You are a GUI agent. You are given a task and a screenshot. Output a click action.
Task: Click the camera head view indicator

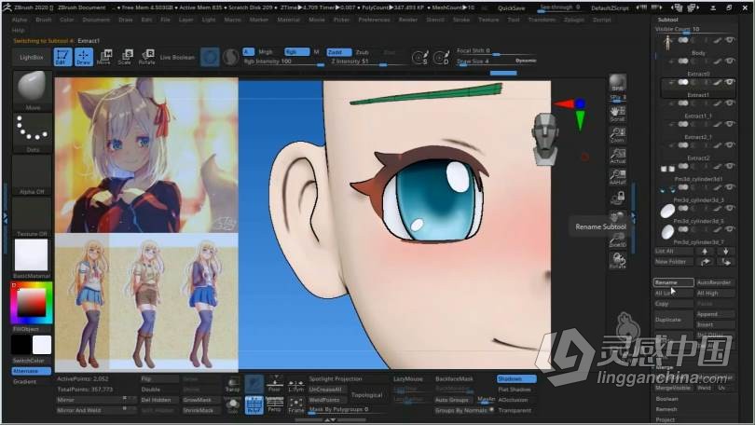(545, 140)
